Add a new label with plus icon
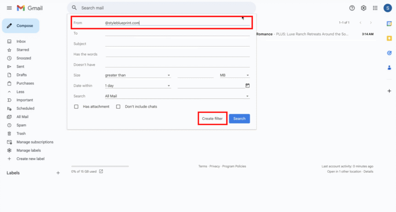Screen dimensions: 396x212 pos(58,173)
